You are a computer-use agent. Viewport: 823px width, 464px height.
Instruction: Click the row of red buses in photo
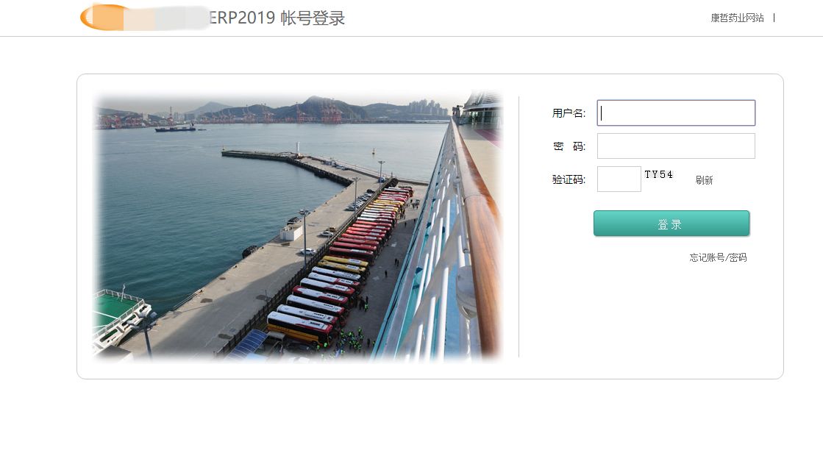(x=346, y=257)
